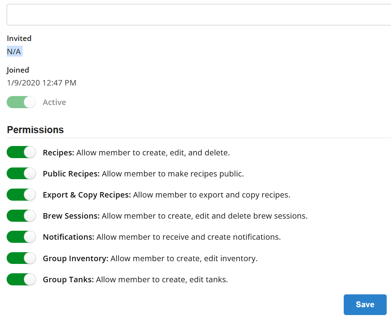Screen dimensions: 391x317
Task: Switch off Export & Copy Recipes toggle
Action: pos(21,195)
